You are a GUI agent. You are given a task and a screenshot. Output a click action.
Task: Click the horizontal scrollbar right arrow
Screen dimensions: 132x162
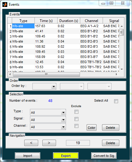point(117,74)
